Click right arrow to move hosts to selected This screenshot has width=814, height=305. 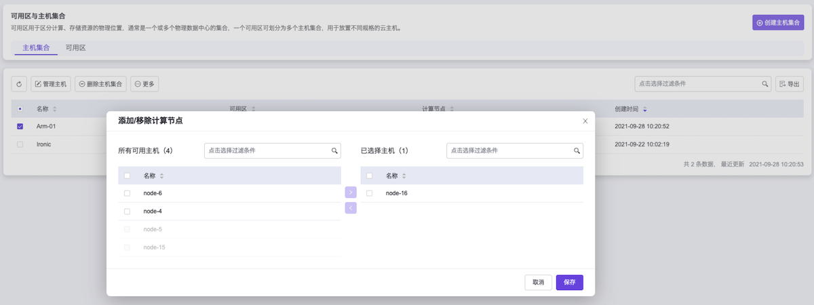[x=351, y=192]
